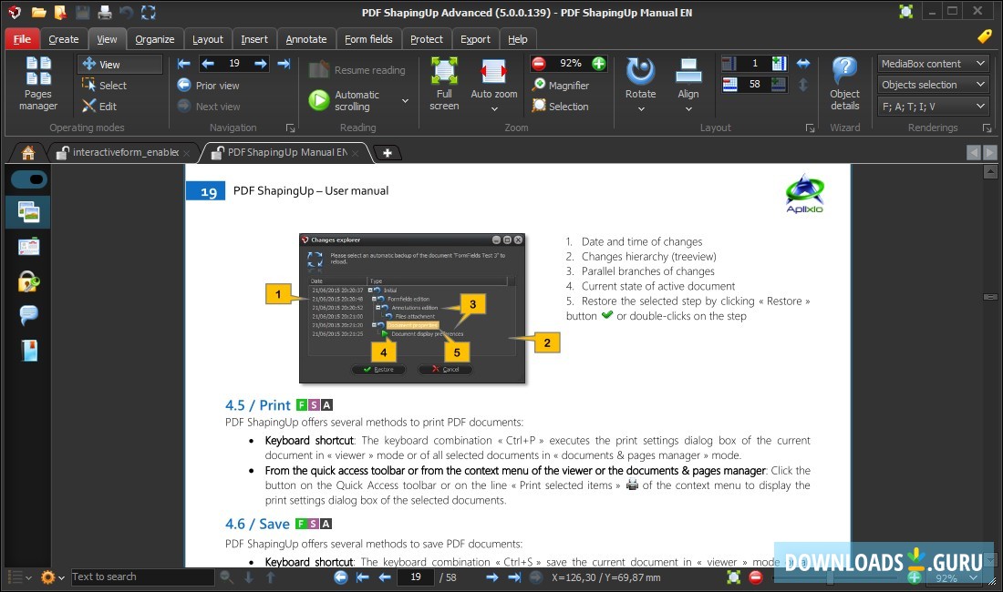Open a new document tab with the plus button
Image resolution: width=1003 pixels, height=592 pixels.
387,152
